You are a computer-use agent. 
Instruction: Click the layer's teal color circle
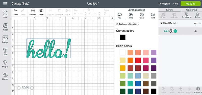pyautogui.click(x=175, y=31)
